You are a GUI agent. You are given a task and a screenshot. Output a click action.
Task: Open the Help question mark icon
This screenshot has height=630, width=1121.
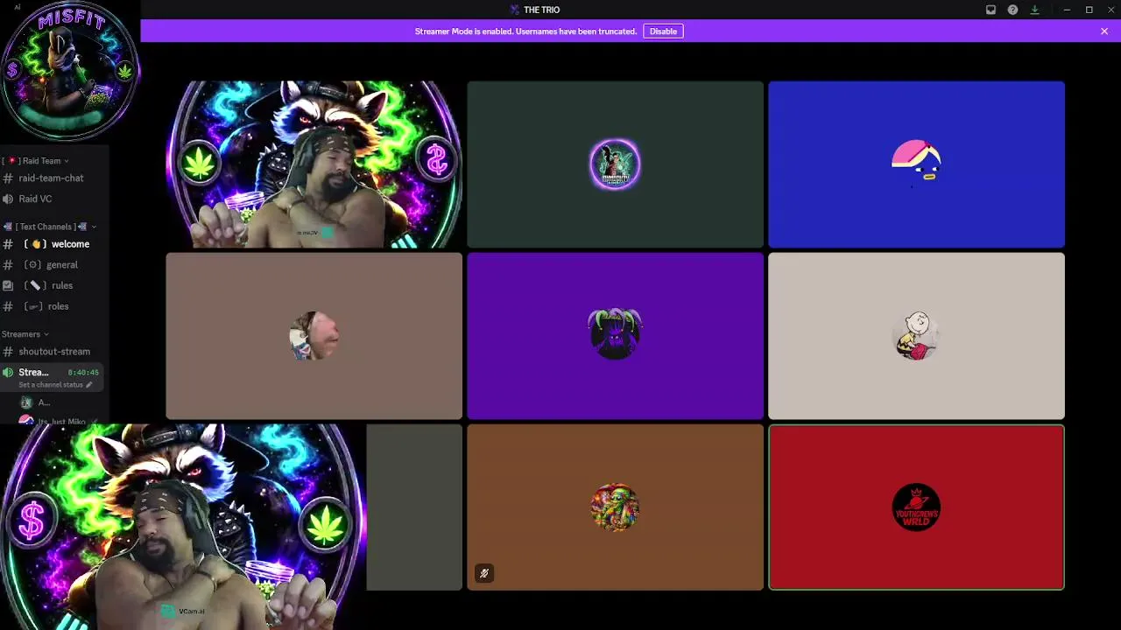click(x=1012, y=10)
